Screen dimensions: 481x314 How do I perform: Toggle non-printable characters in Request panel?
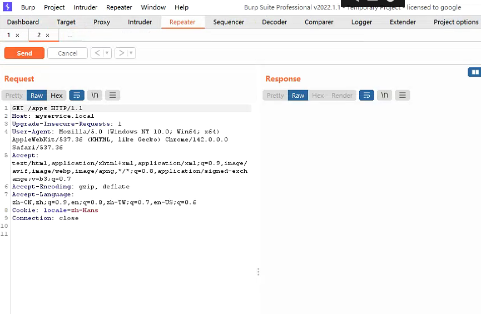tap(95, 96)
